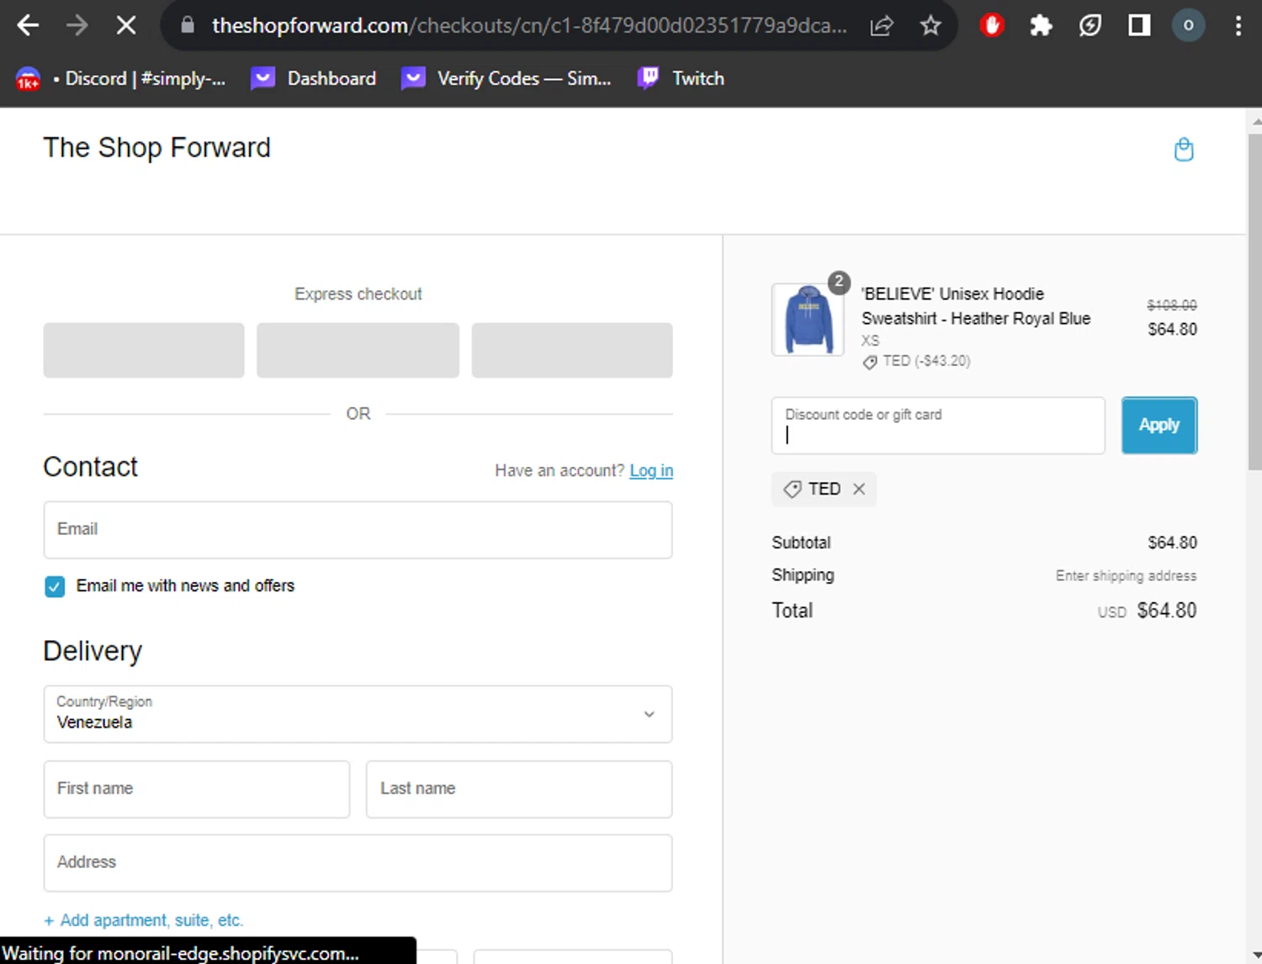Apply the discount code
The width and height of the screenshot is (1262, 964).
pyautogui.click(x=1159, y=426)
